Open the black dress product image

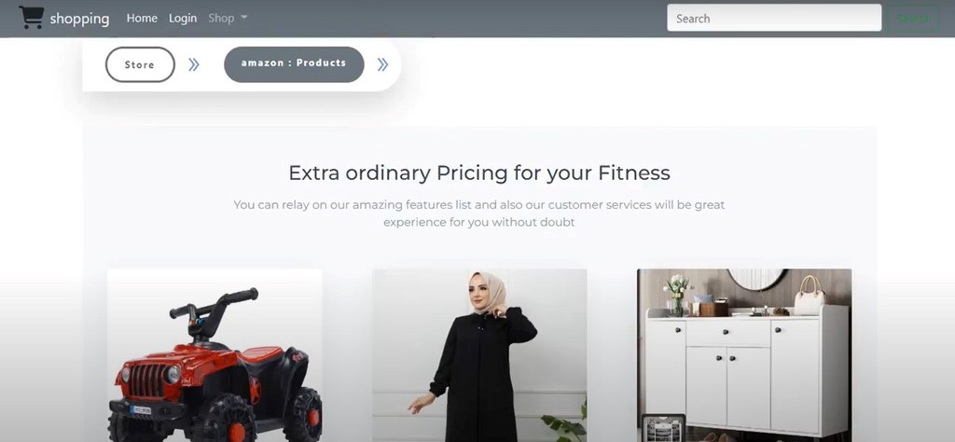click(479, 355)
